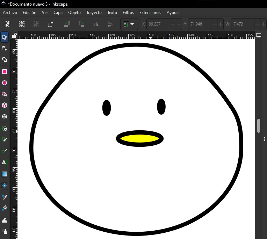This screenshot has width=267, height=239.
Task: Open the alignment options dropdown
Action: tap(129, 24)
